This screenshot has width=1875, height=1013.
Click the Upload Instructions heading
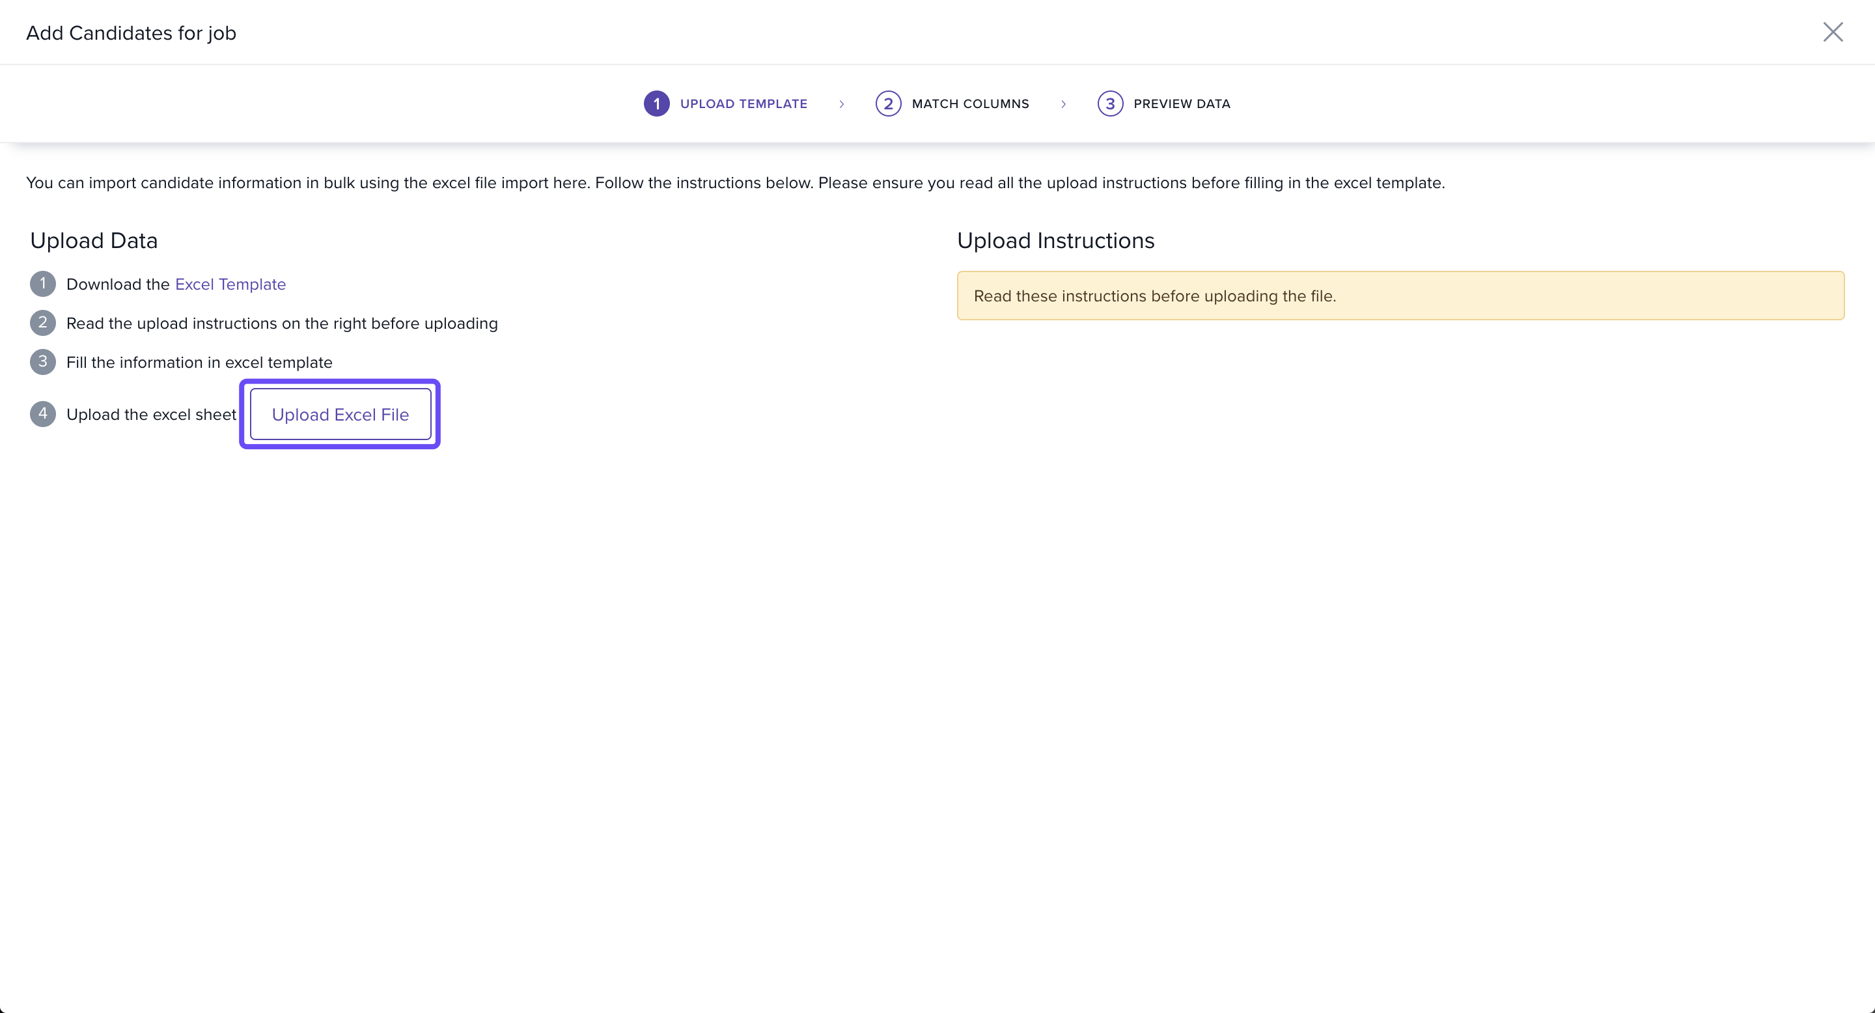[1055, 241]
